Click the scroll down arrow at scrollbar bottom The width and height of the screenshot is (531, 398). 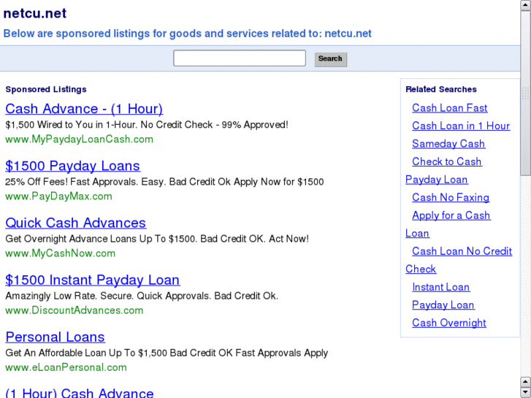[x=526, y=392]
